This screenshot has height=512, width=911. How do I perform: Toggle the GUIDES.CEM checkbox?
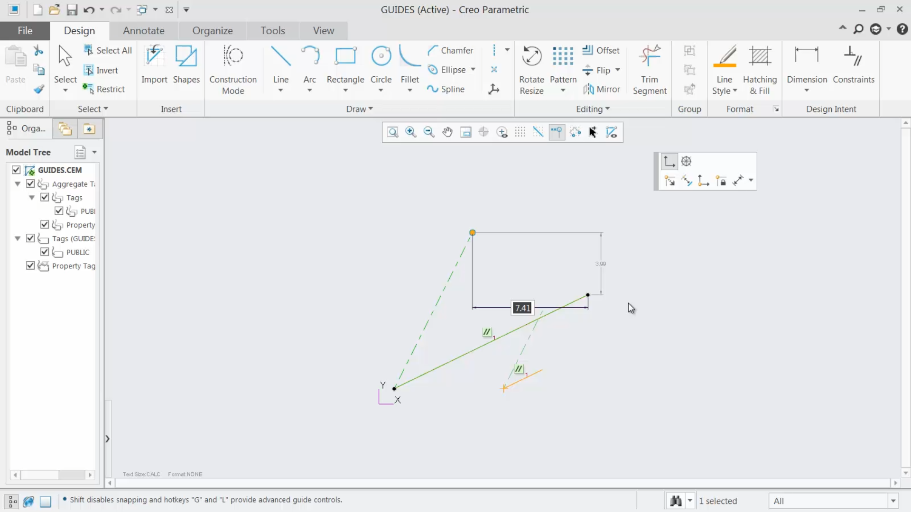(16, 170)
